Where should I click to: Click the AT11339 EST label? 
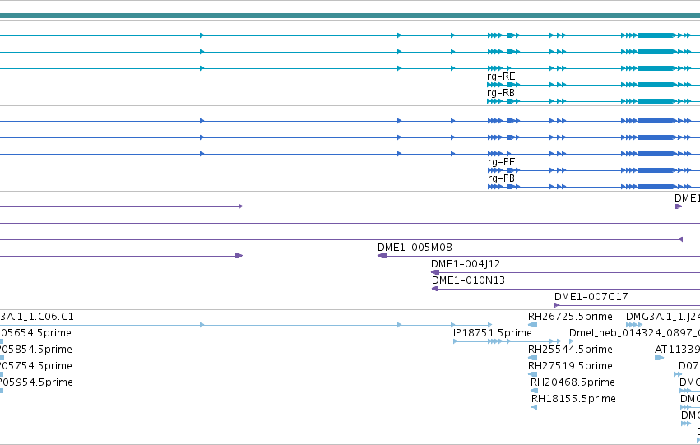click(677, 350)
